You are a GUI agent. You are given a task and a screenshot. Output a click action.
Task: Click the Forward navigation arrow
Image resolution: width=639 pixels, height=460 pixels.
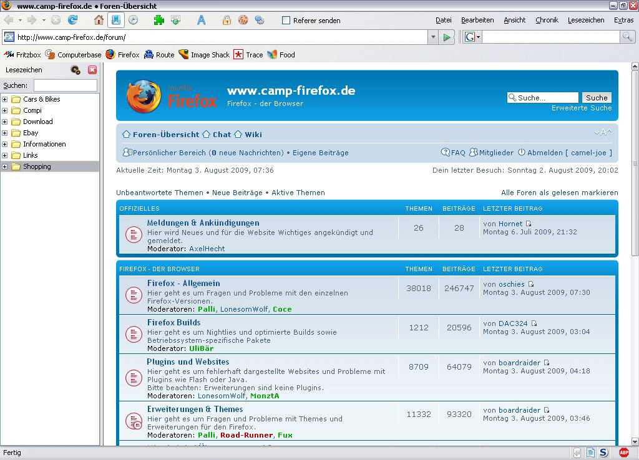point(32,20)
